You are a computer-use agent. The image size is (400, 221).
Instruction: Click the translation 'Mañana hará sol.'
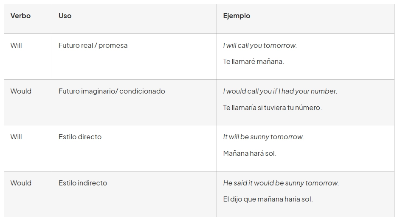pos(250,153)
